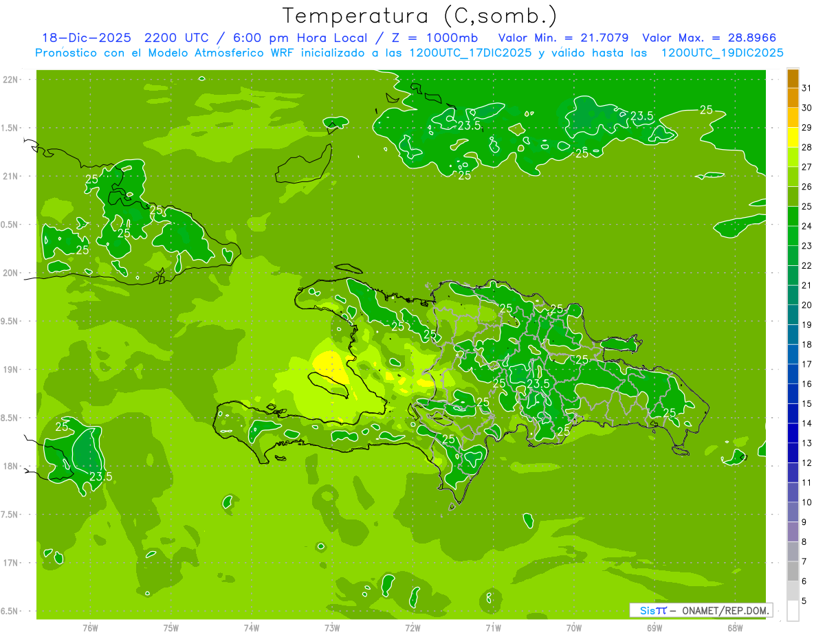The height and width of the screenshot is (637, 825).
Task: Click the orange swatch between legend values 30 and 31
Action: [x=793, y=98]
